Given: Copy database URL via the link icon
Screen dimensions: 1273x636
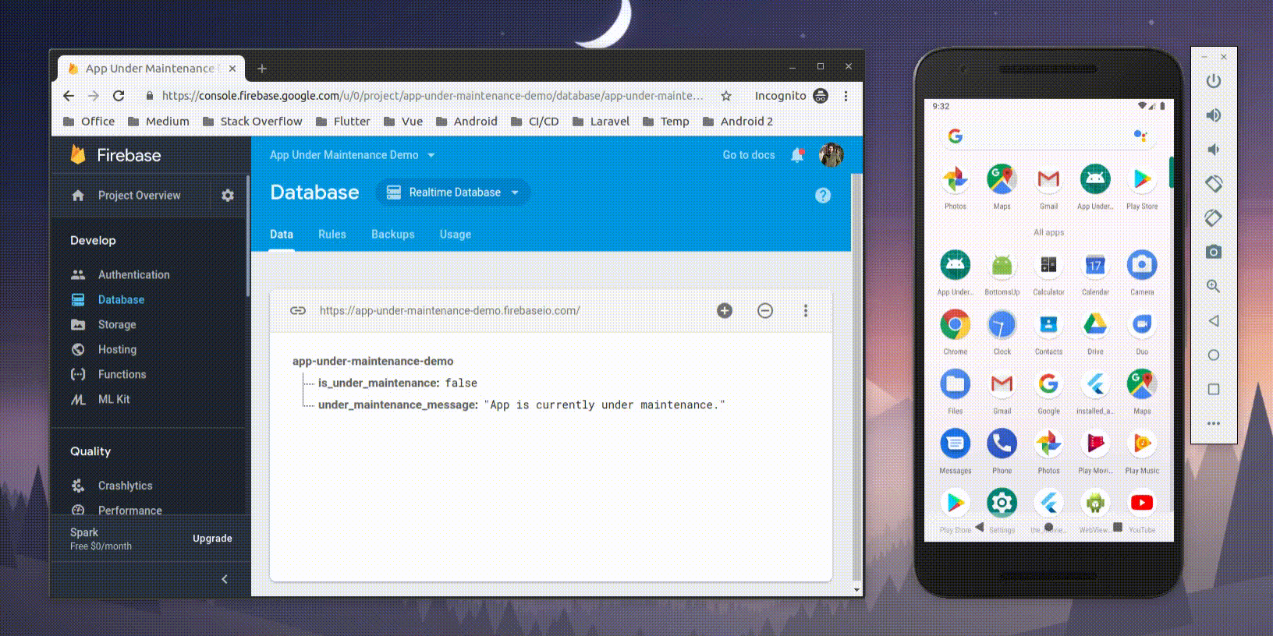Looking at the screenshot, I should (x=298, y=310).
